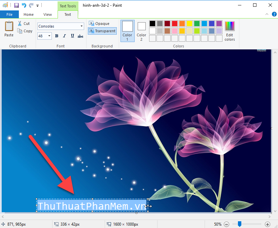Pick the red color swatch
This screenshot has height=228, width=278.
click(174, 23)
